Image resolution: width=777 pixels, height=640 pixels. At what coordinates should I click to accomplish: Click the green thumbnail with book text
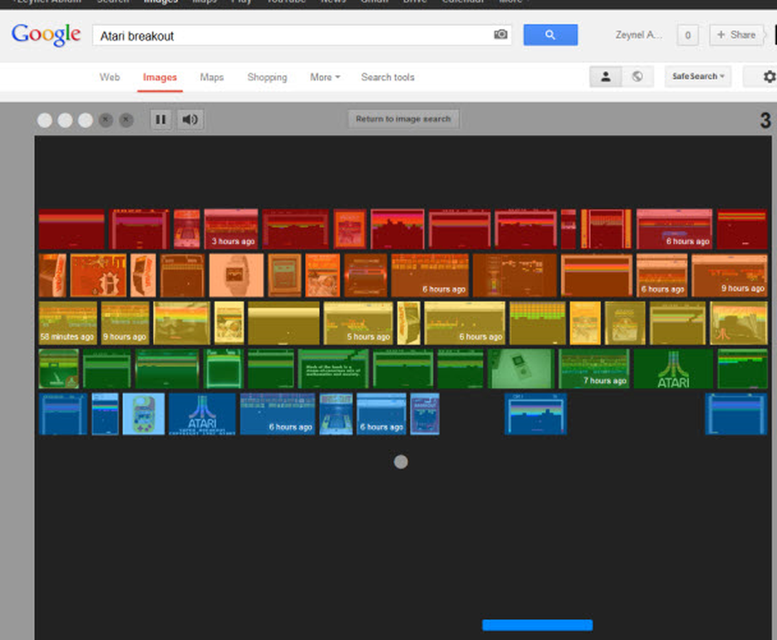click(x=333, y=369)
